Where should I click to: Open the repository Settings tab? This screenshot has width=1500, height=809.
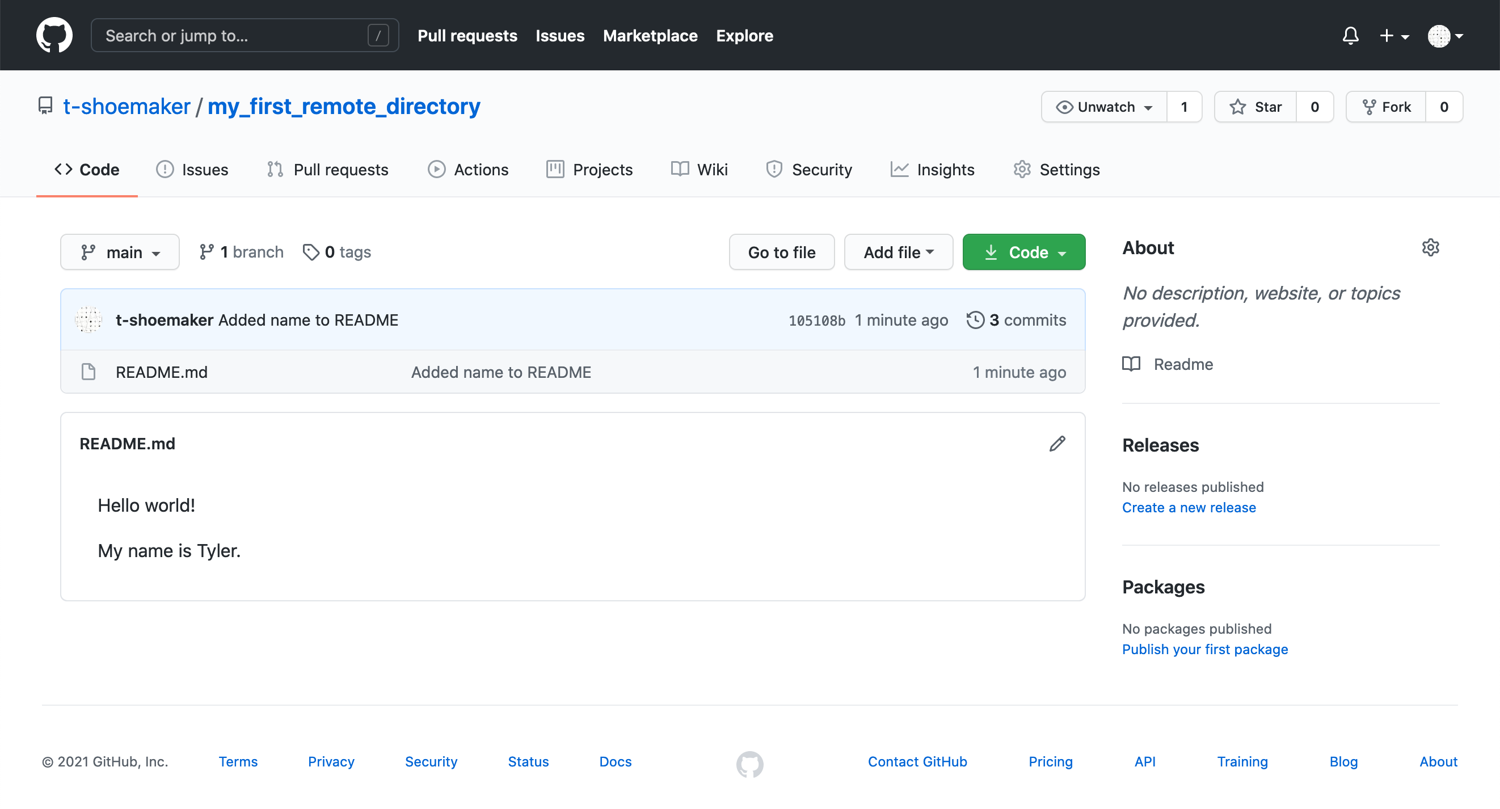tap(1056, 170)
